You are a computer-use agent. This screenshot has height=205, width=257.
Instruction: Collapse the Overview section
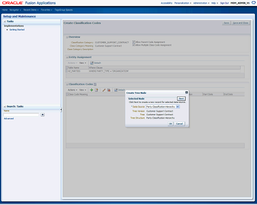pos(67,37)
